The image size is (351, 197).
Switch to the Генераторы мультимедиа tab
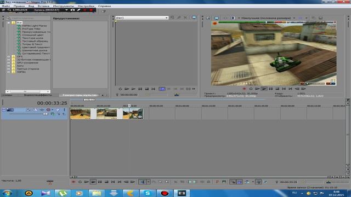click(x=80, y=95)
